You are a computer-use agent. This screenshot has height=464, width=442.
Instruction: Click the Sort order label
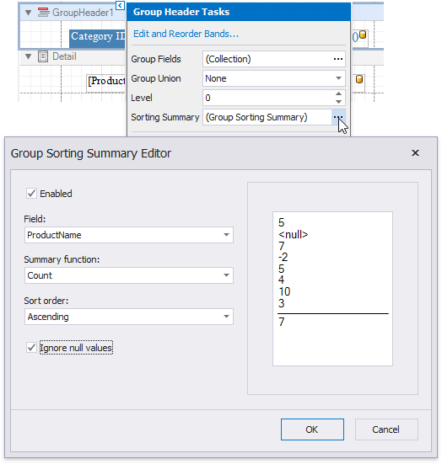tap(46, 301)
